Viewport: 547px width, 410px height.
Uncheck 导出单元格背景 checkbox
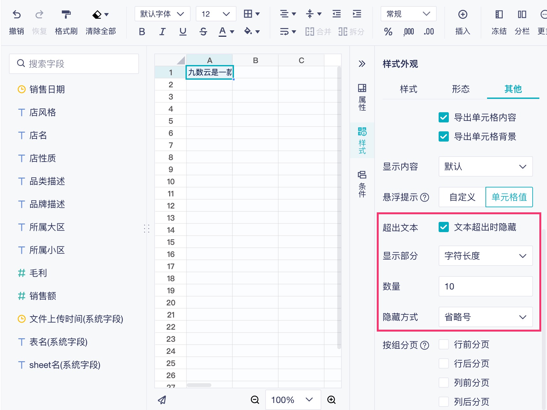coord(444,136)
